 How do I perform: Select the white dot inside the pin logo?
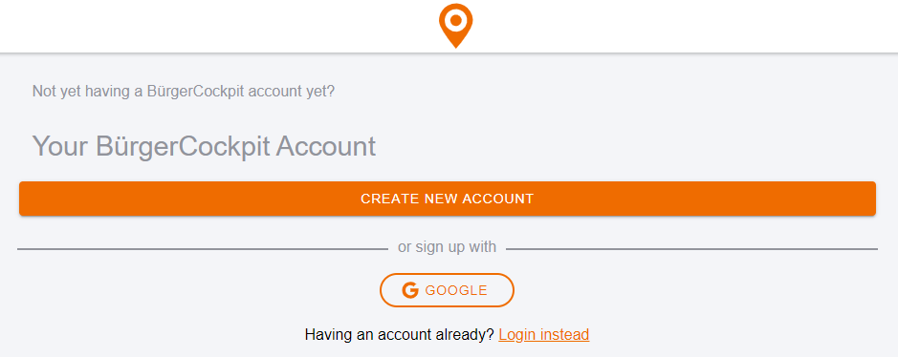tap(456, 21)
